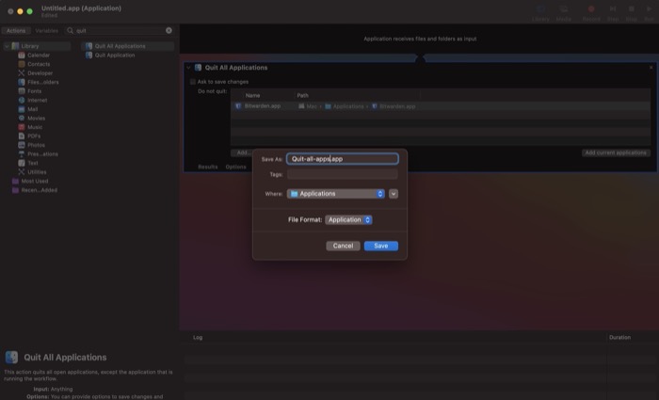Select the Text library category
The height and width of the screenshot is (400, 659).
[28, 163]
